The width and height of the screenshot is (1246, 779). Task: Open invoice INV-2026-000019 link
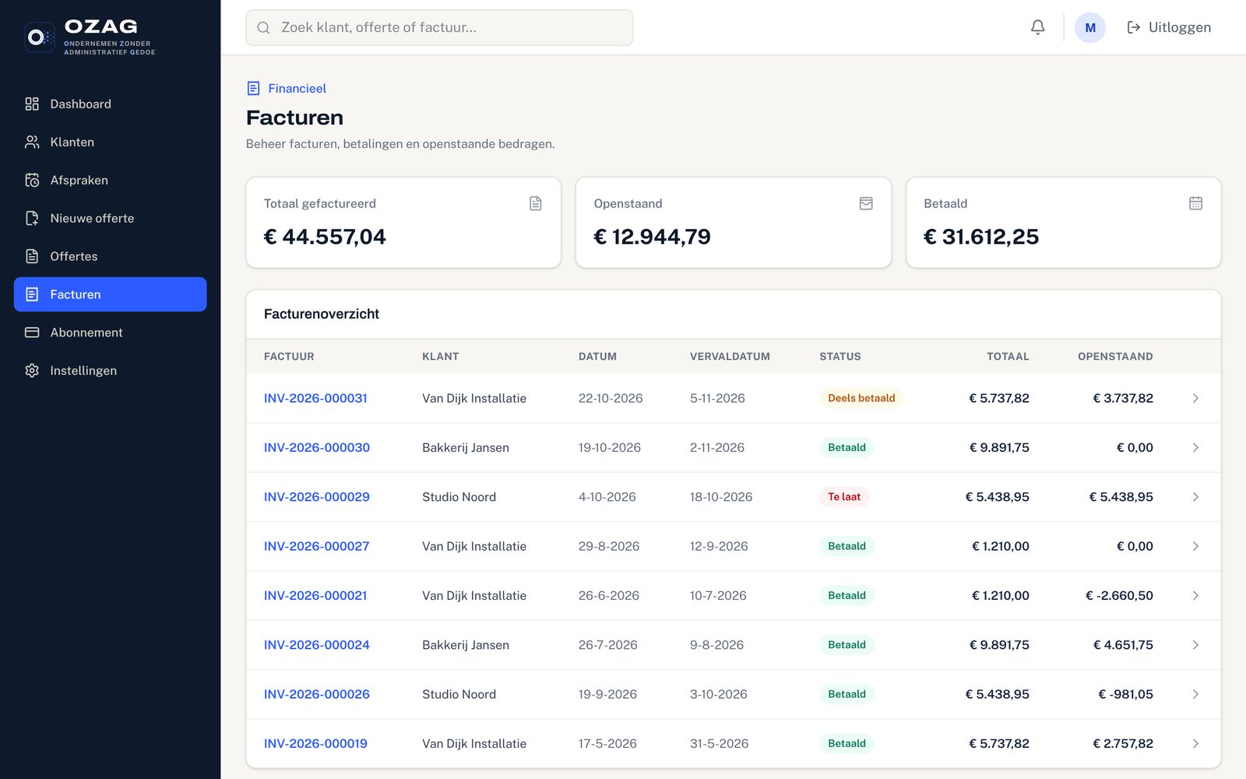(x=315, y=743)
